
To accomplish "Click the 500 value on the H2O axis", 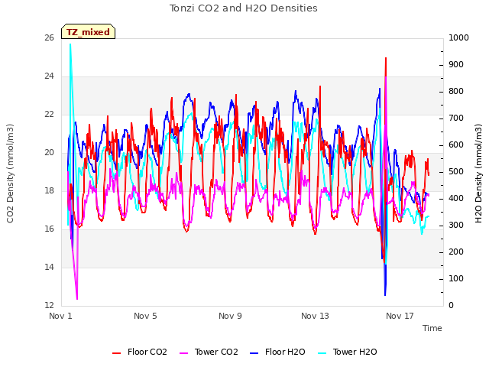I will click(456, 172).
